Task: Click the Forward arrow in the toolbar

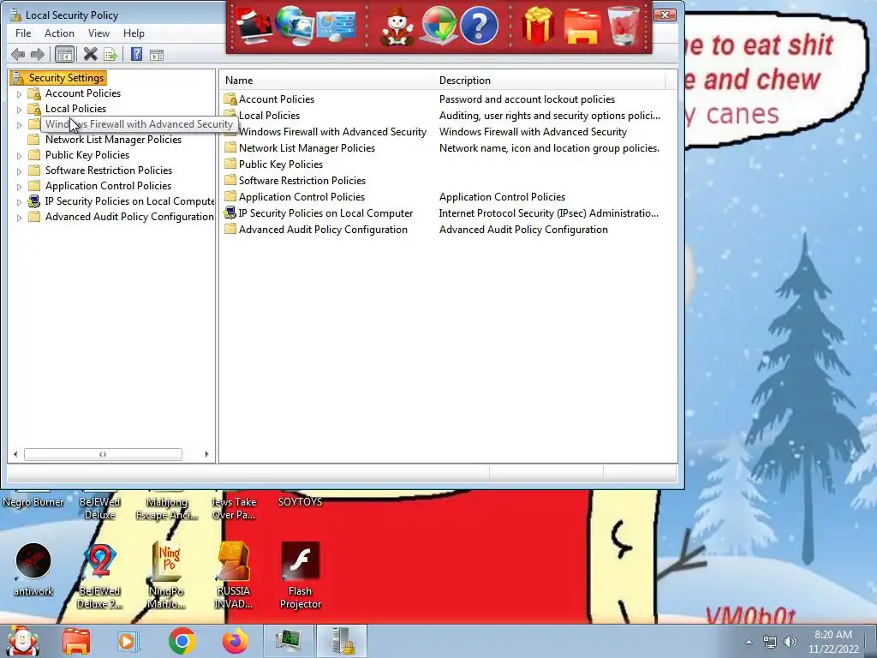Action: (38, 54)
